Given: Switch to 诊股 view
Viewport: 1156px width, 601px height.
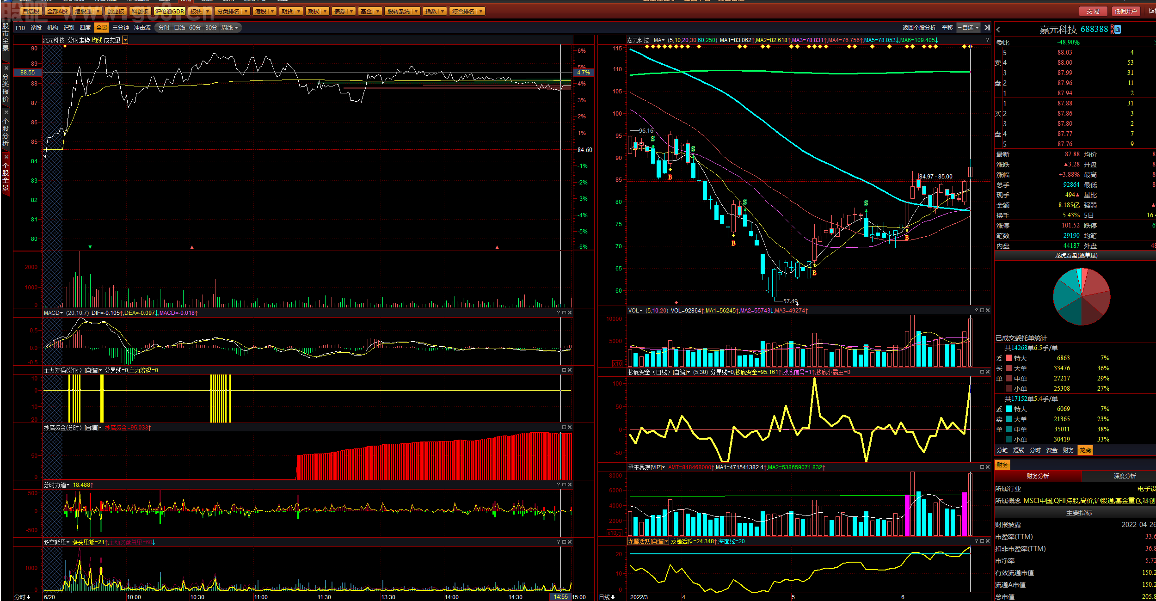Looking at the screenshot, I should [36, 28].
